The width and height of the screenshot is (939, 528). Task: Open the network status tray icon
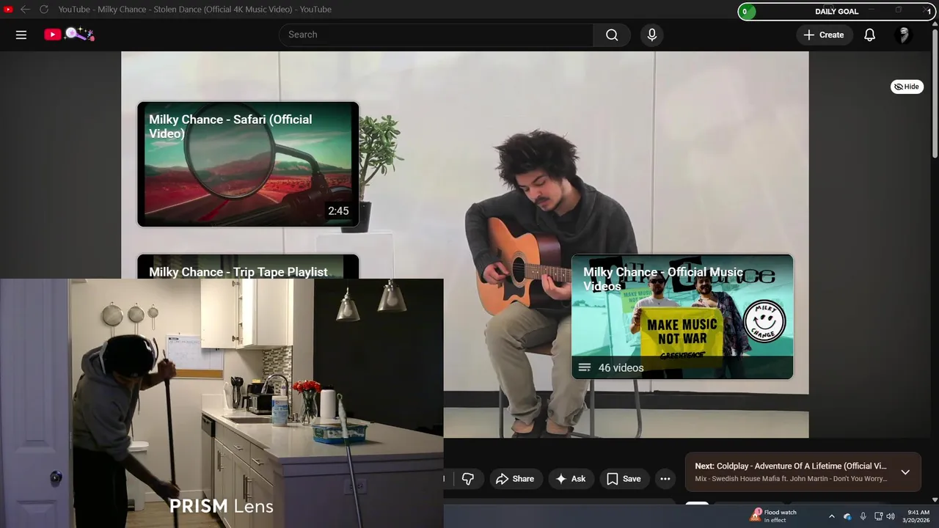(878, 516)
